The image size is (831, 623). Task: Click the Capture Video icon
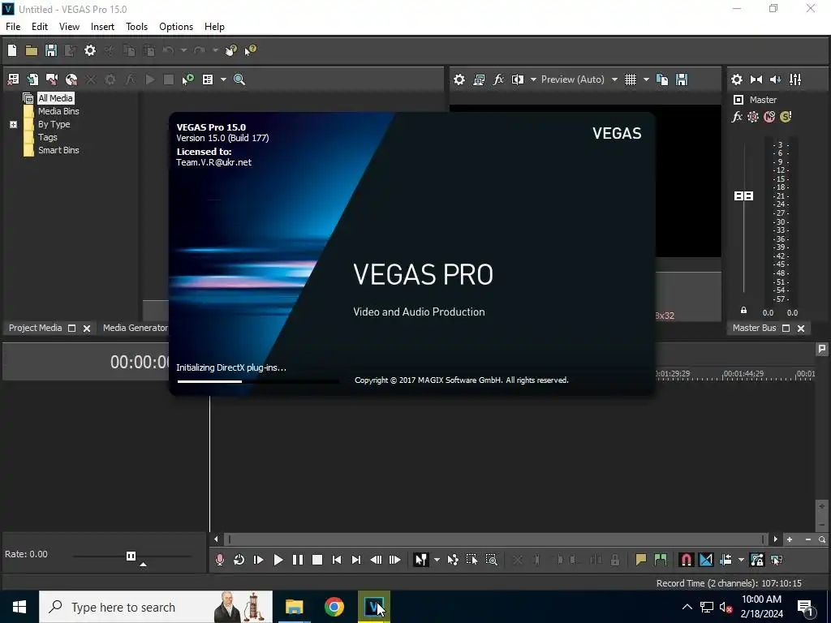52,79
